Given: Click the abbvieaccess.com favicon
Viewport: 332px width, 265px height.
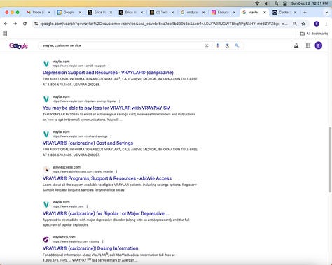Looking at the screenshot, I should 46,169.
